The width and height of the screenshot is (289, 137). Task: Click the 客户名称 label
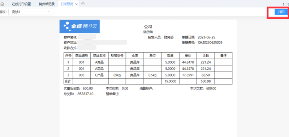point(70,37)
